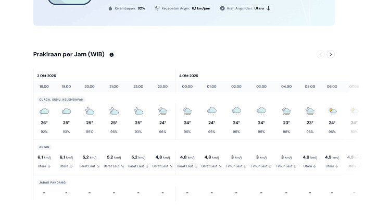Click the wind direction arrow under 18.00 Utara
Image resolution: width=378 pixels, height=220 pixels.
49,166
